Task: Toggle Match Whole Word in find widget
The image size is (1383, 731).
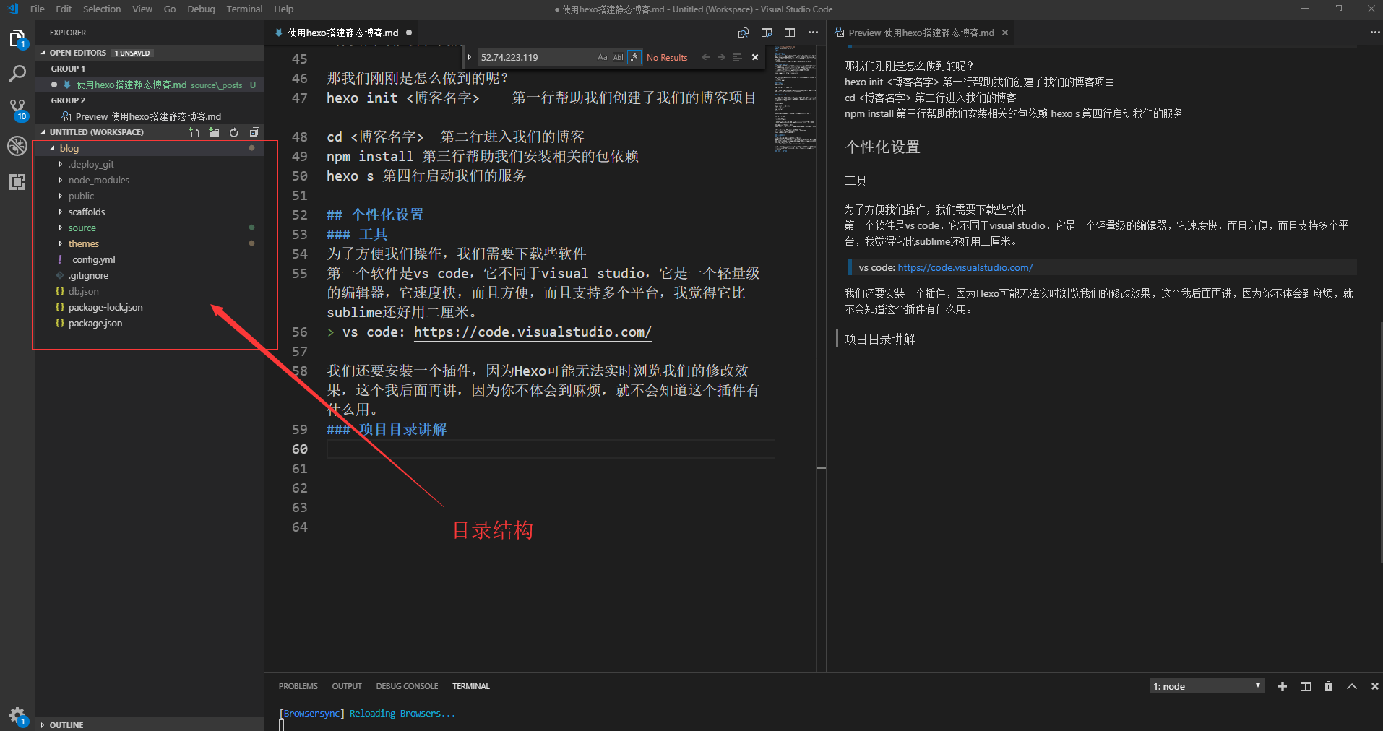Action: point(619,57)
